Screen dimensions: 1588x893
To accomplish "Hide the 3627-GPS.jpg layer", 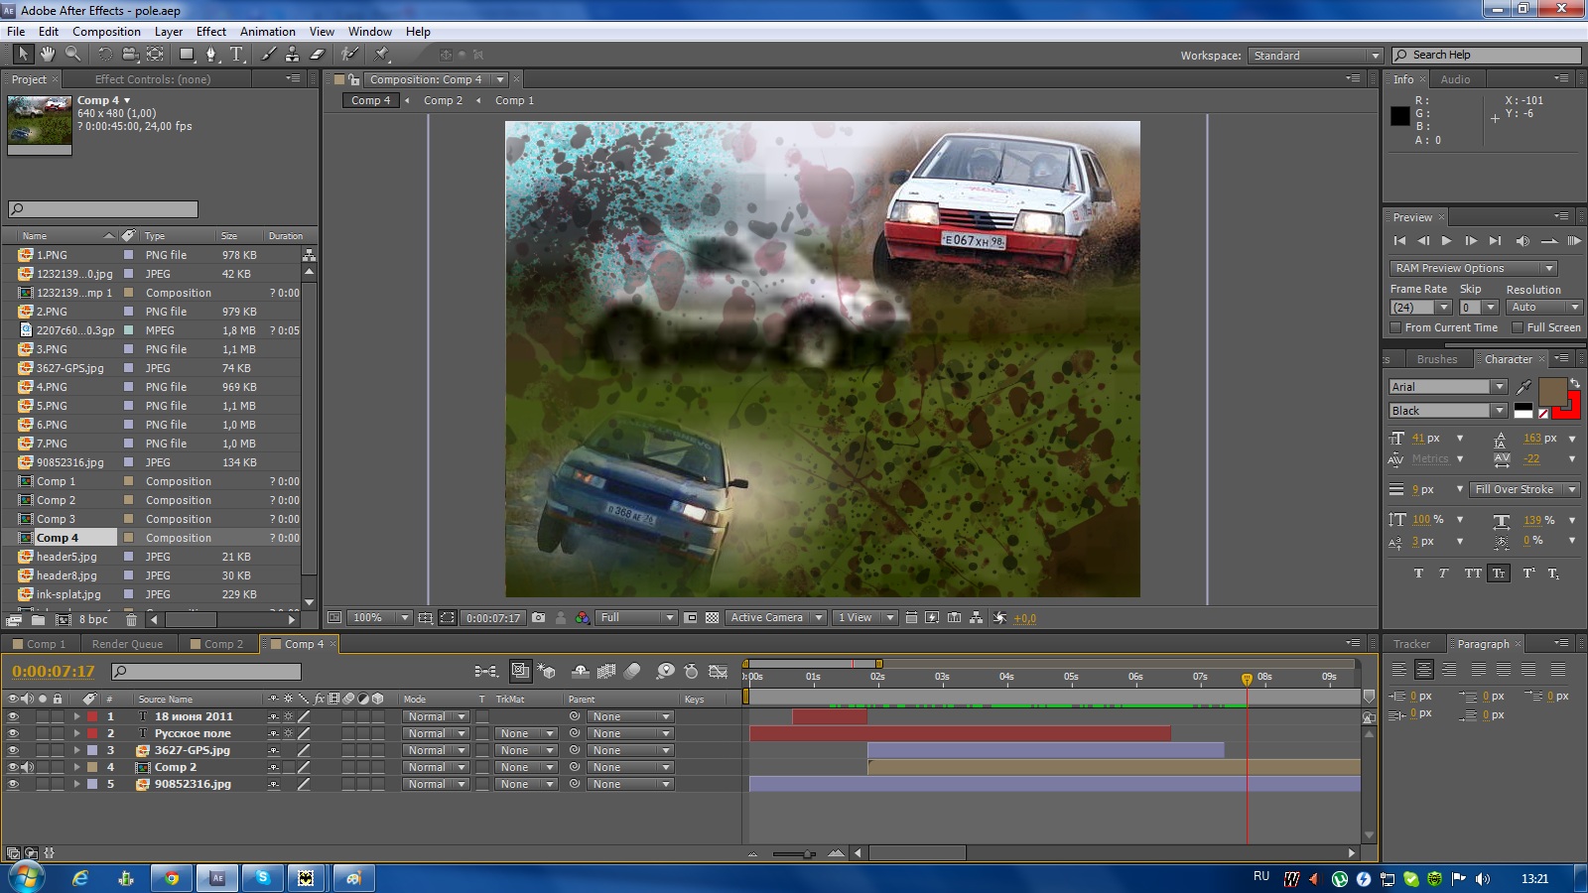I will 13,750.
